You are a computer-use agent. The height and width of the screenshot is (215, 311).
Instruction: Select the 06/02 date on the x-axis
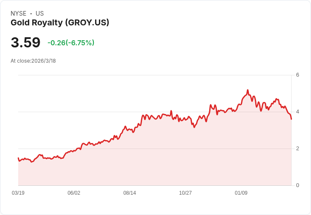point(74,193)
